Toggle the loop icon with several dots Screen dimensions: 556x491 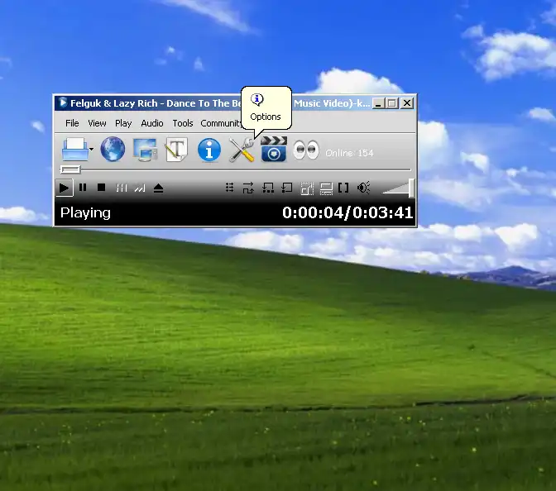pyautogui.click(x=268, y=188)
